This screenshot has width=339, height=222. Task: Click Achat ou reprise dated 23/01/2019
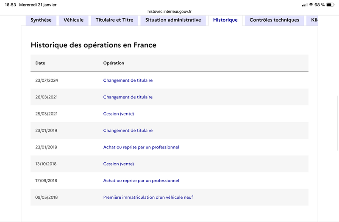pyautogui.click(x=141, y=147)
